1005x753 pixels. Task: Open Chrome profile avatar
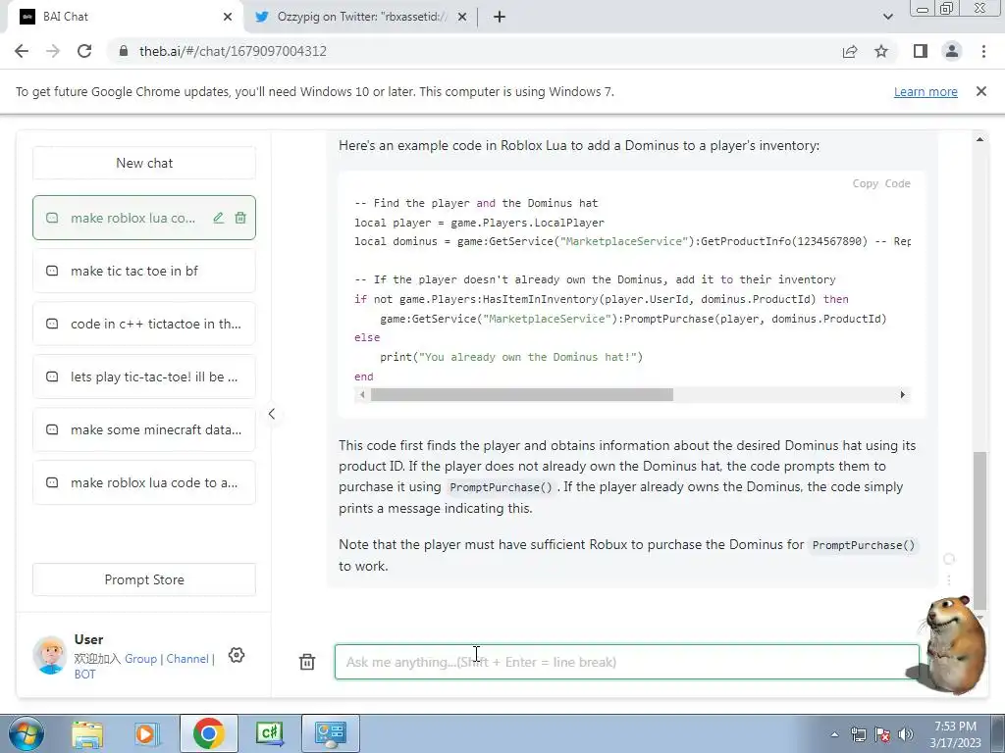click(952, 51)
